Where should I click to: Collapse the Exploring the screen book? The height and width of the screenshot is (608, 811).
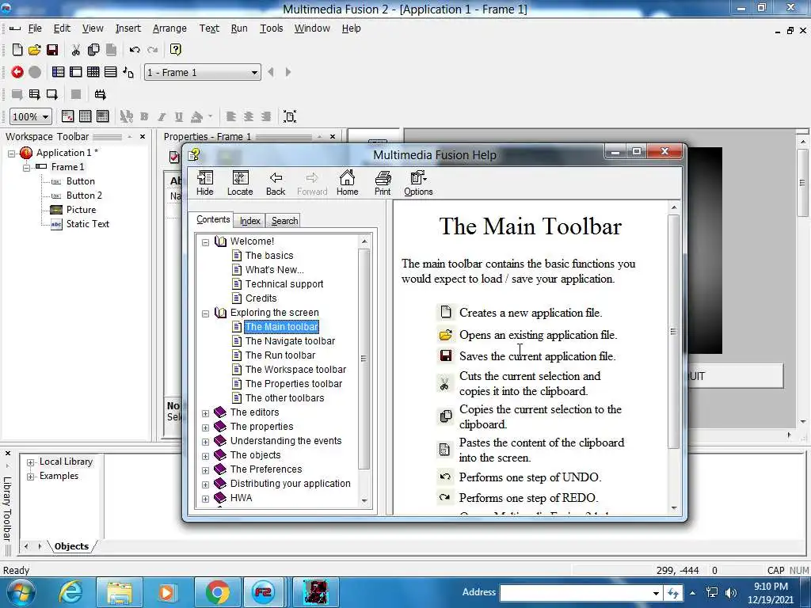point(205,313)
